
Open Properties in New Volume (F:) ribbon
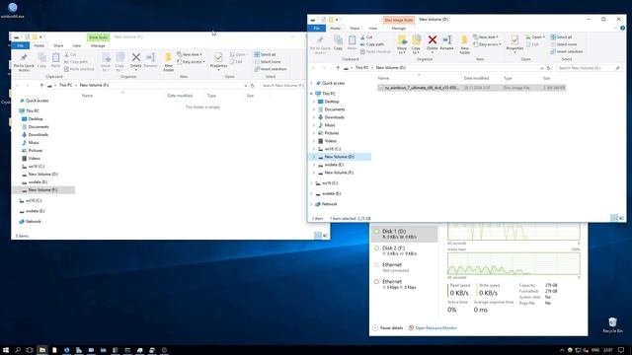point(218,62)
